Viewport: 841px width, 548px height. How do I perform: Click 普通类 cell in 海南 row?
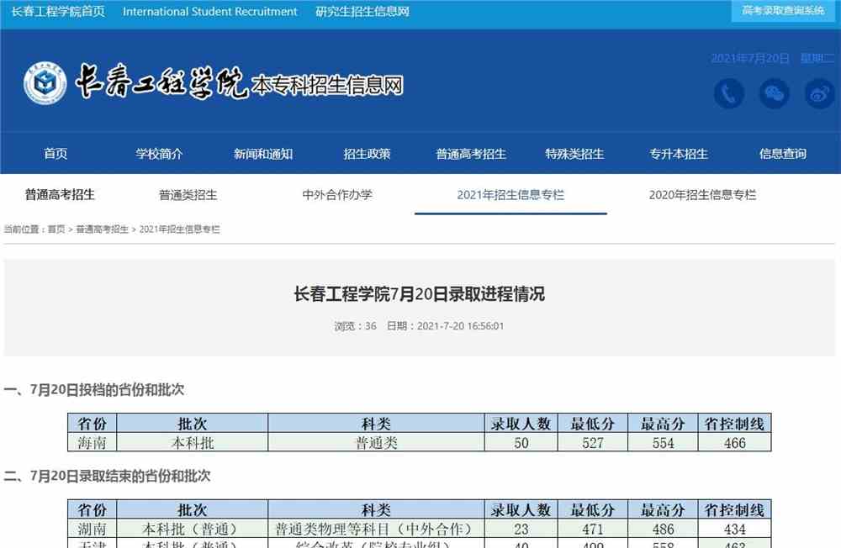[x=377, y=443]
